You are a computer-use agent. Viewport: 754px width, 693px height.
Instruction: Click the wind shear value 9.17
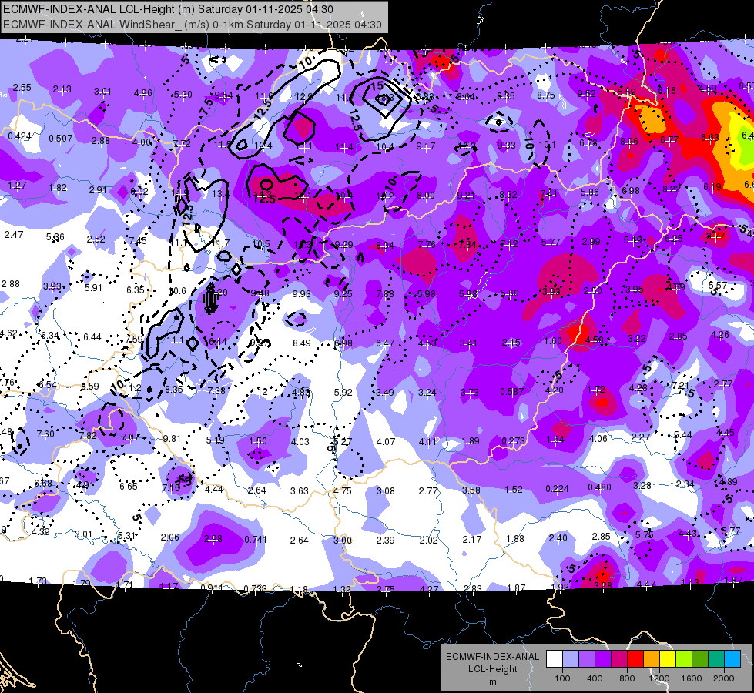click(426, 146)
